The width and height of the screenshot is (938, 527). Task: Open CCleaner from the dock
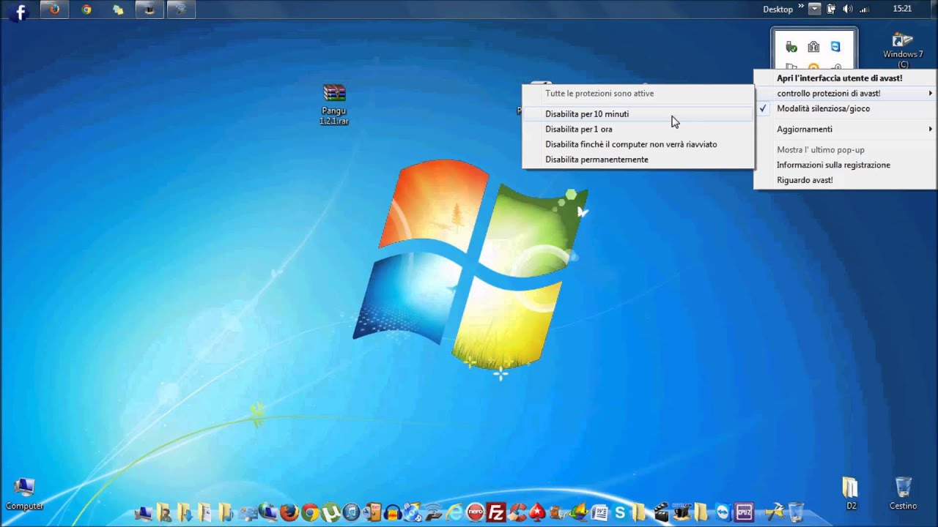[x=517, y=512]
